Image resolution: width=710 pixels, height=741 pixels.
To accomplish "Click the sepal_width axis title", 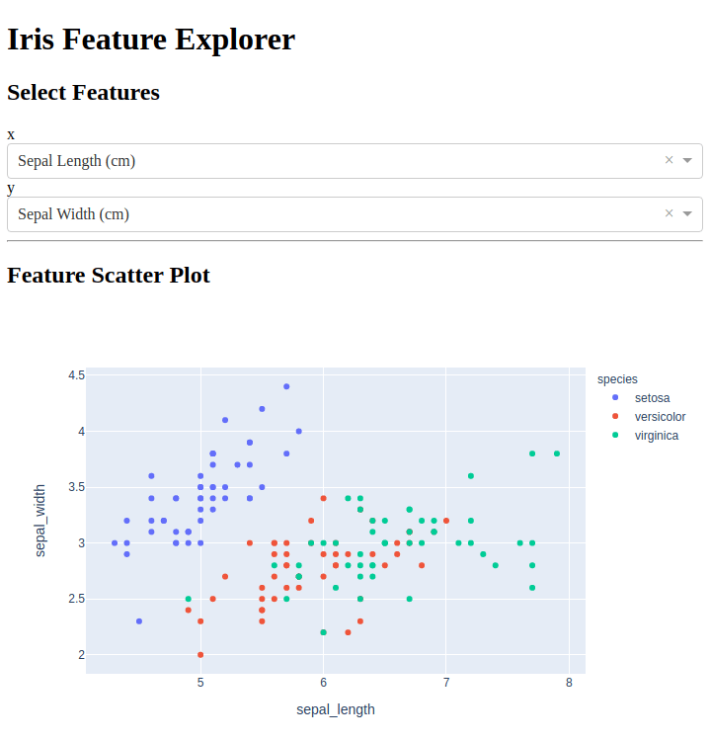I will coord(40,520).
